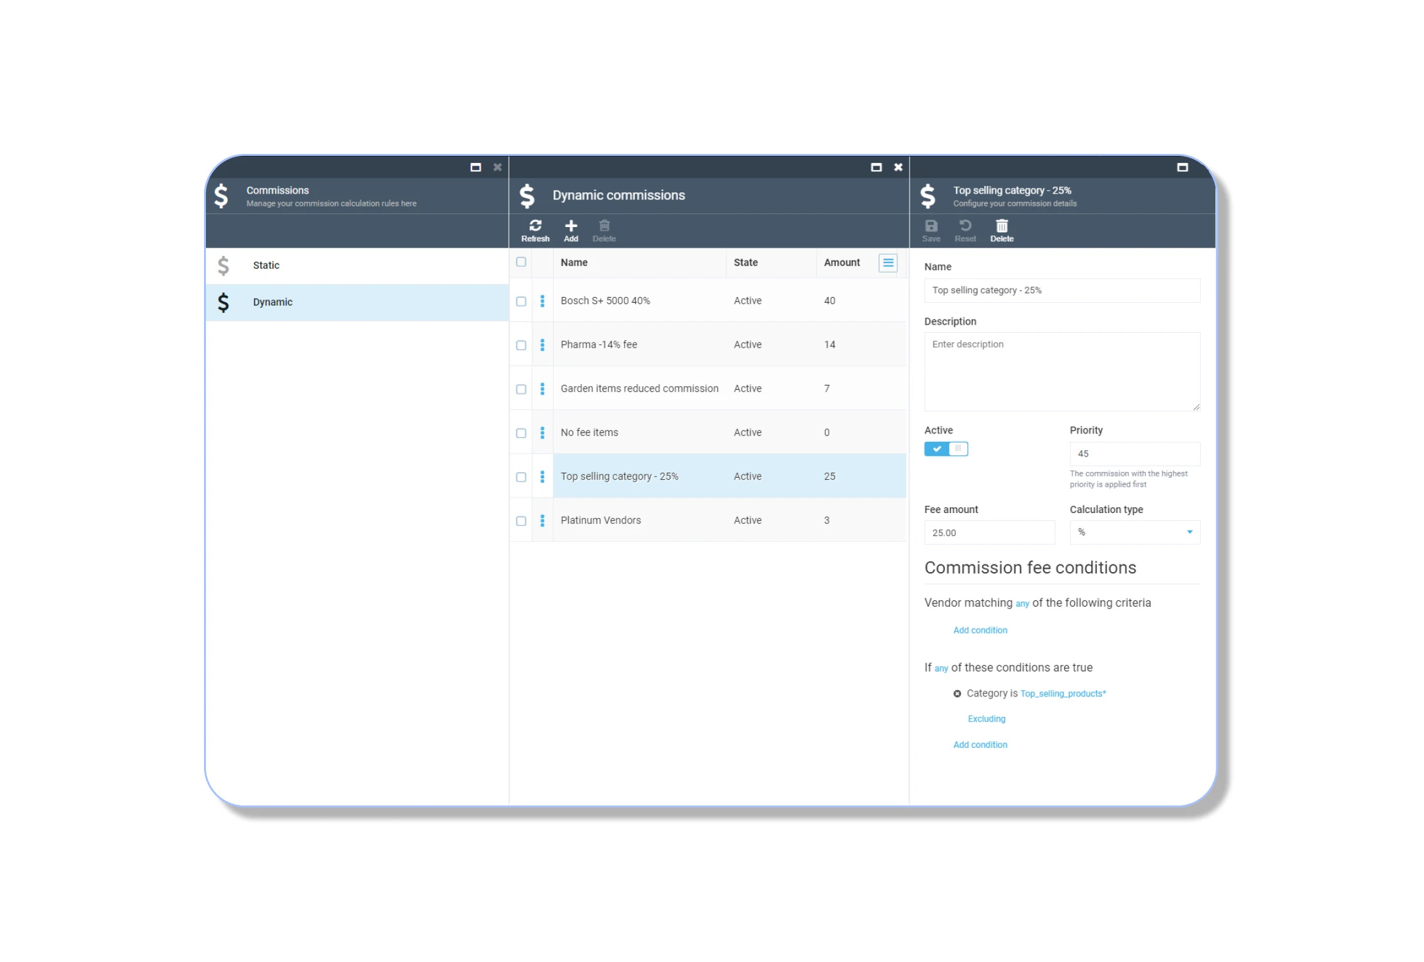Open row menu for Platinum Vendors
The image size is (1424, 962).
(543, 521)
